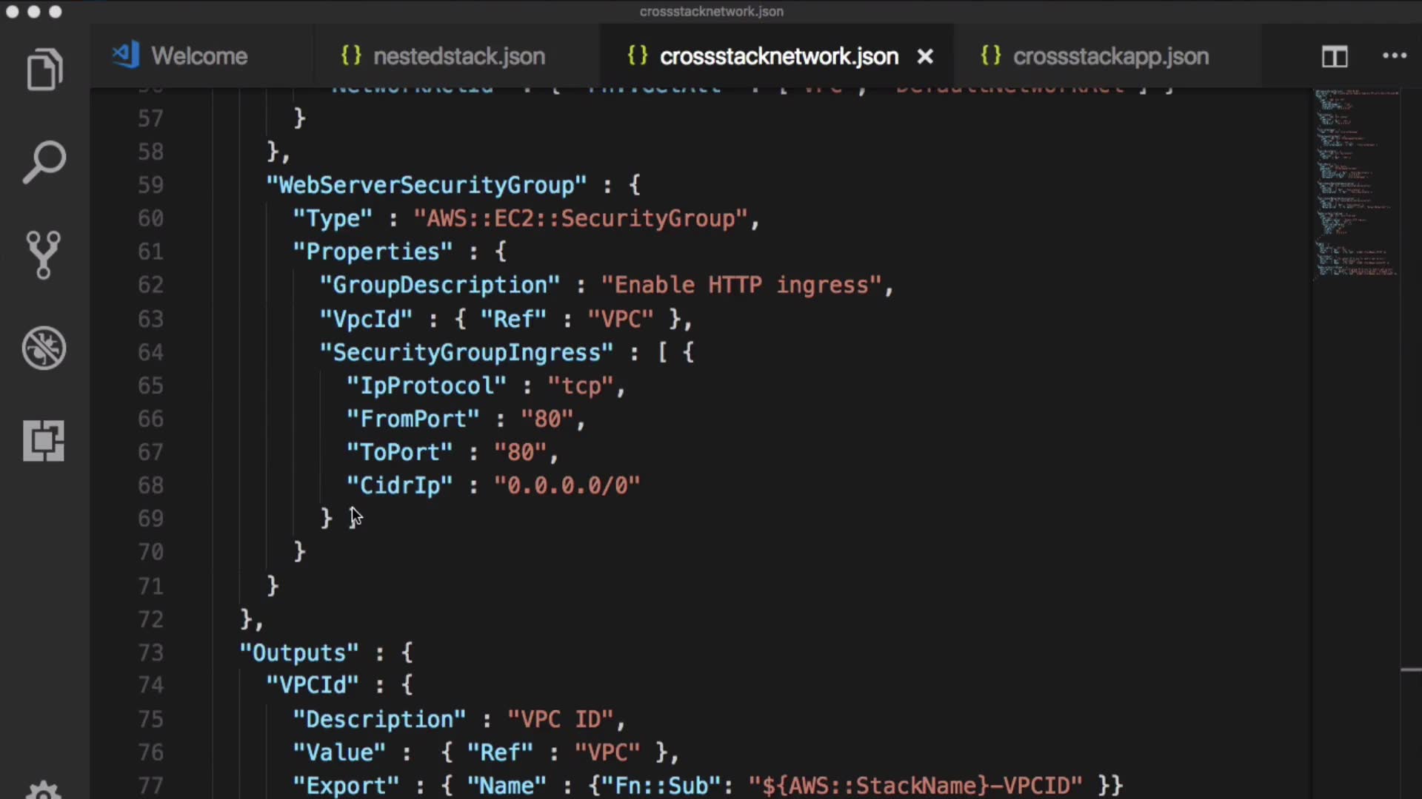Open the Extensions view

tap(44, 441)
